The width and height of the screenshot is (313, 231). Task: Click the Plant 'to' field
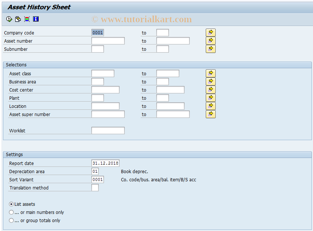(163, 98)
